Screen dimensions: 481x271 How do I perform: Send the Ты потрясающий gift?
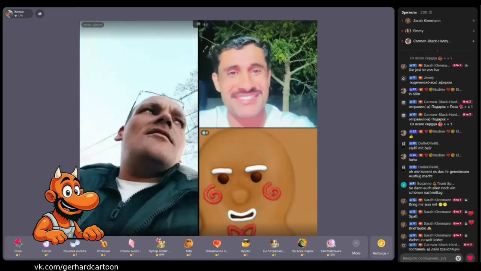(x=274, y=247)
